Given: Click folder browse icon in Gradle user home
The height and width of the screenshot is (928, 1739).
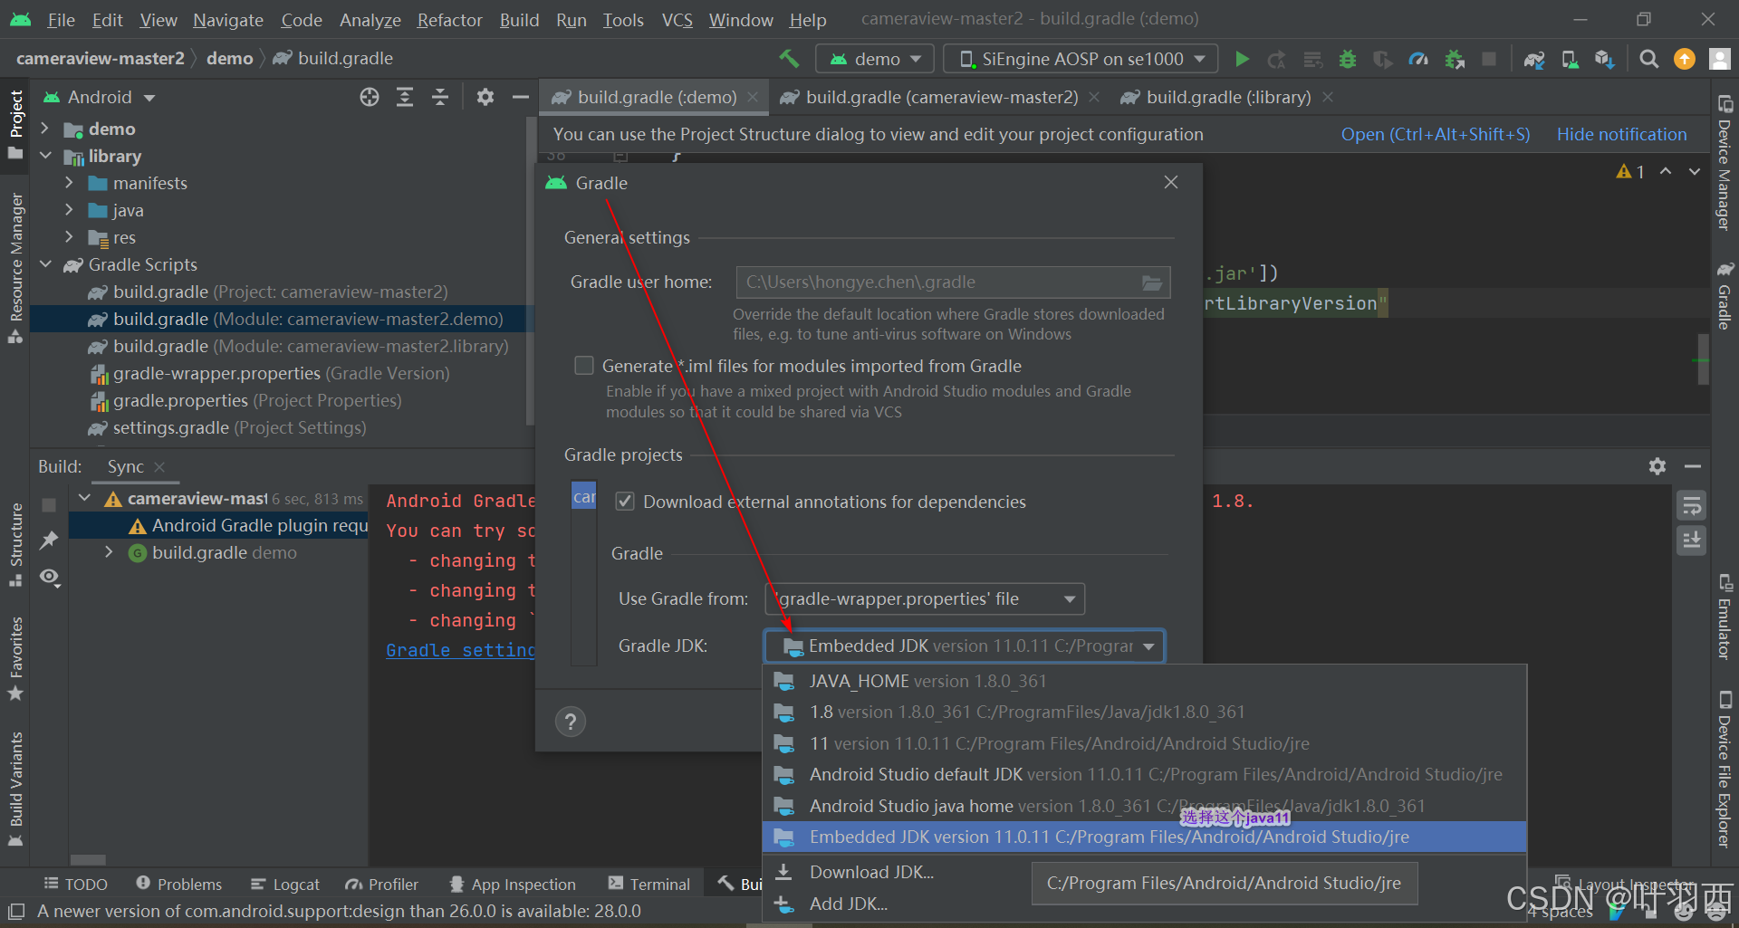Looking at the screenshot, I should [x=1151, y=282].
